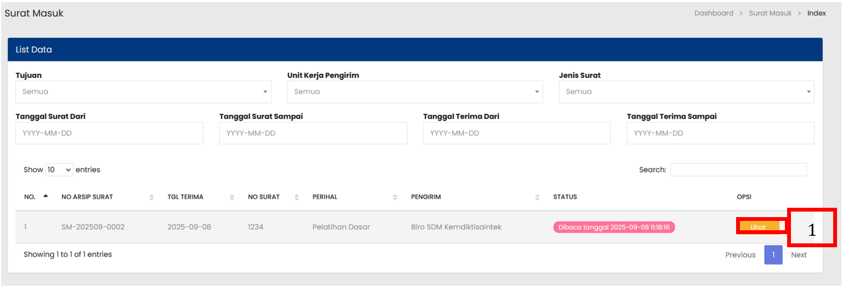Change the Show entries count selector

point(59,170)
